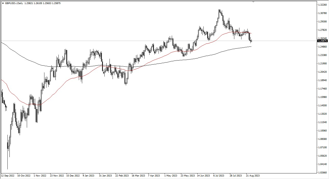Click the 15 Dec 2022 date label
329x179 pixels.
pyautogui.click(x=73, y=176)
